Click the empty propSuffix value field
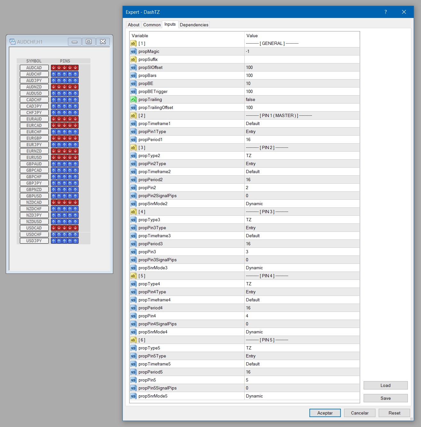 click(302, 59)
